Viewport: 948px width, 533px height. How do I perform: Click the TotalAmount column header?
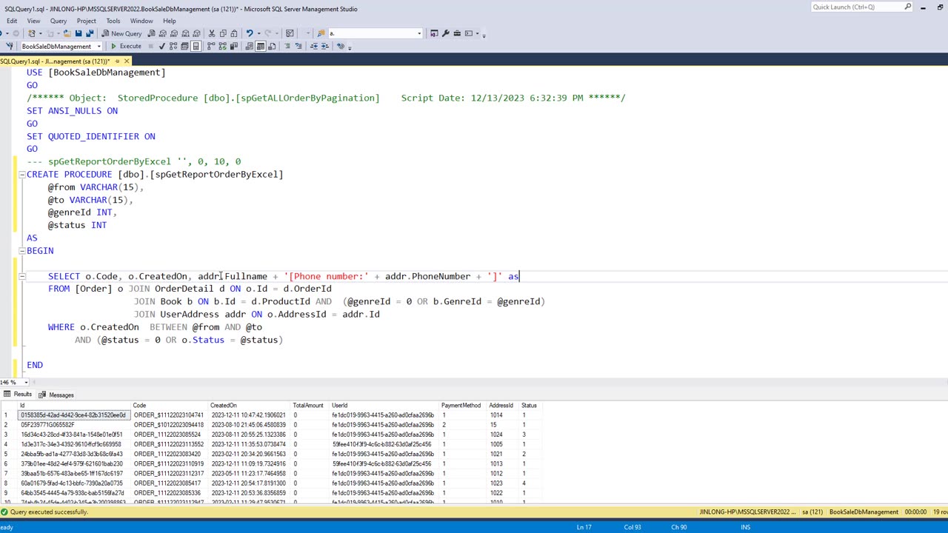307,406
